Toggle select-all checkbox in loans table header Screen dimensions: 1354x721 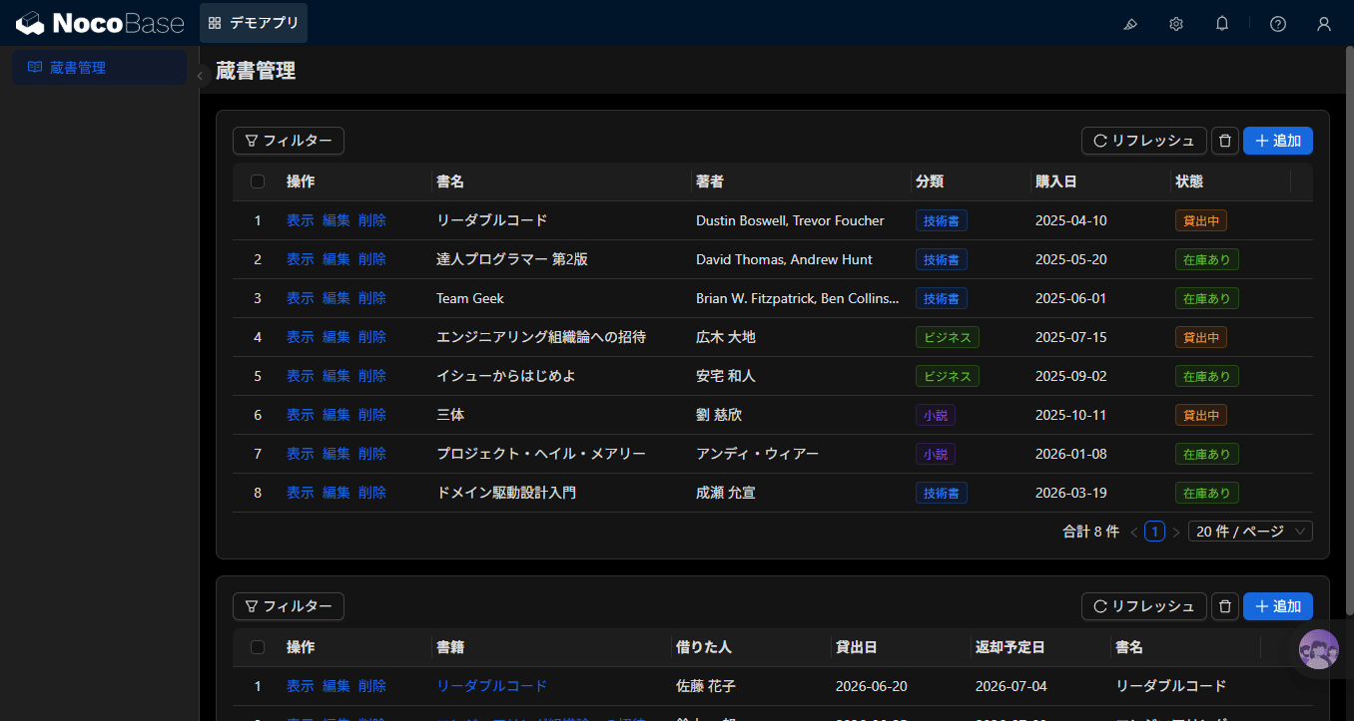(x=258, y=647)
